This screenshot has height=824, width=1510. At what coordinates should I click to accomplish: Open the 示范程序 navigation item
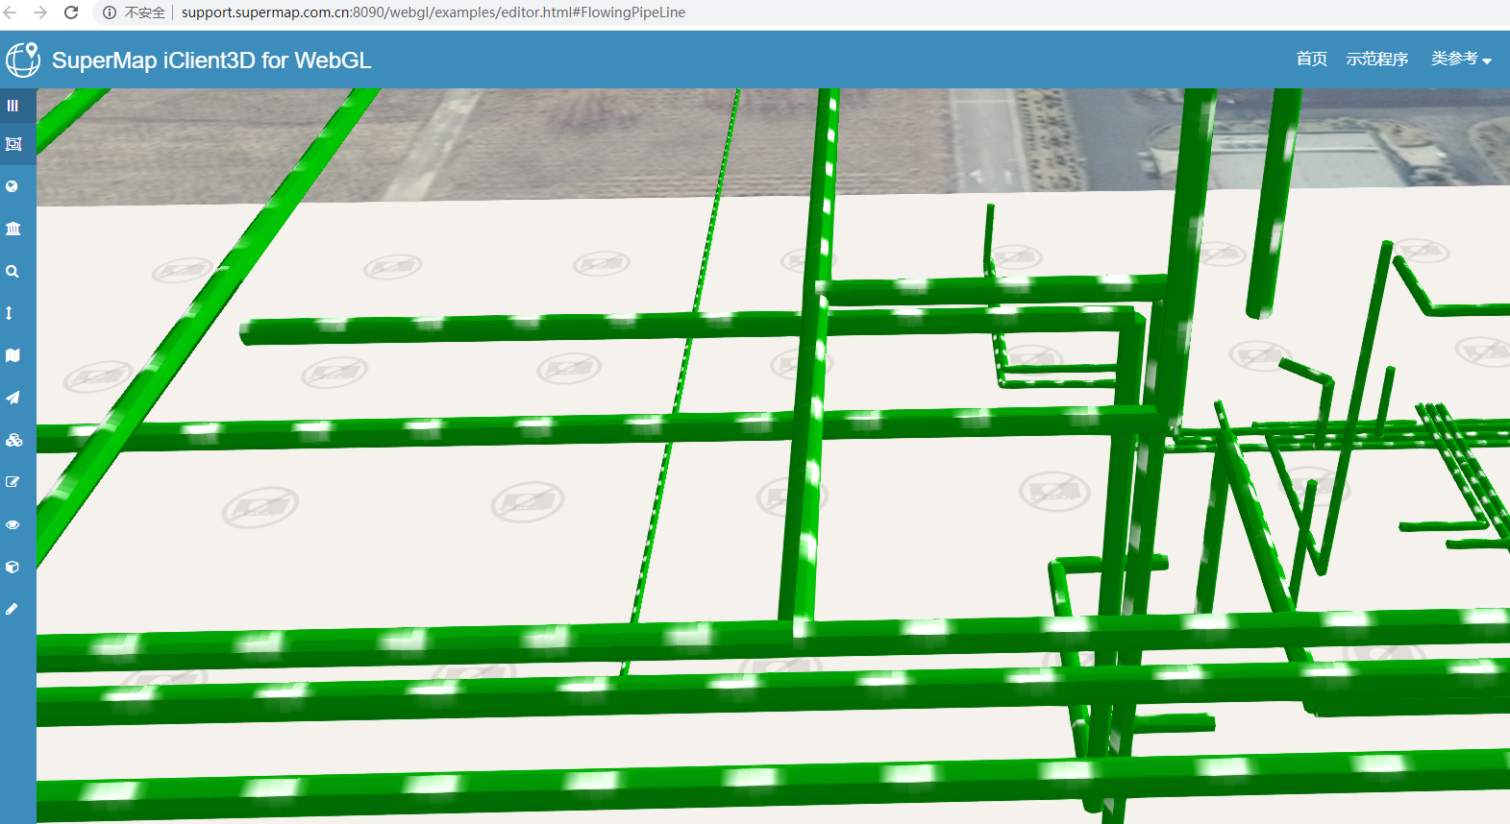pyautogui.click(x=1376, y=59)
